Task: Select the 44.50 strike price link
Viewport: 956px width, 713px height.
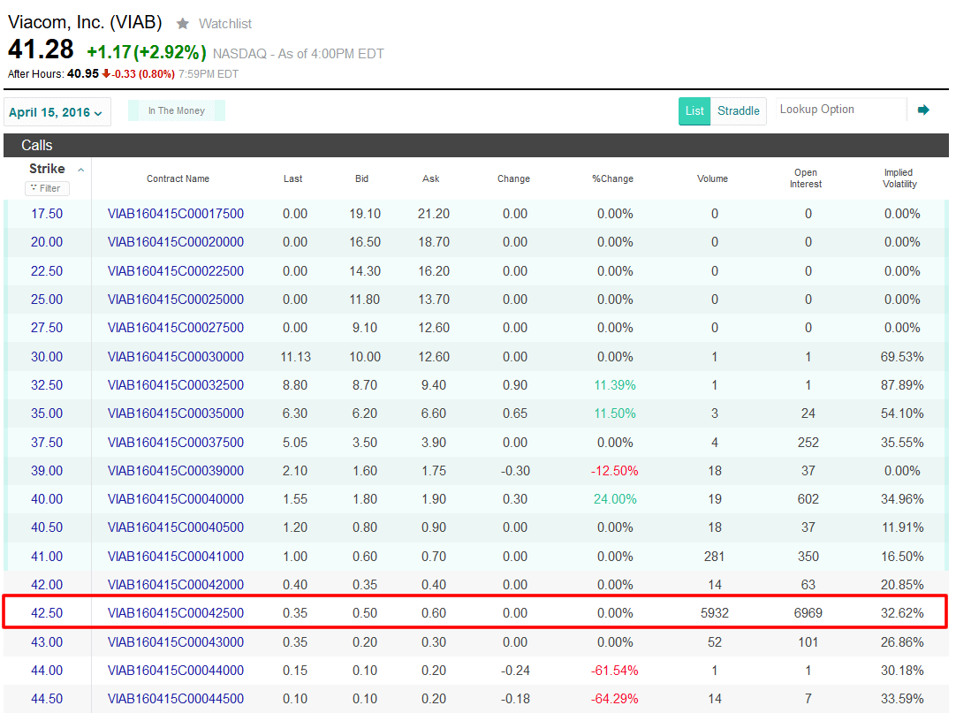Action: pyautogui.click(x=47, y=699)
